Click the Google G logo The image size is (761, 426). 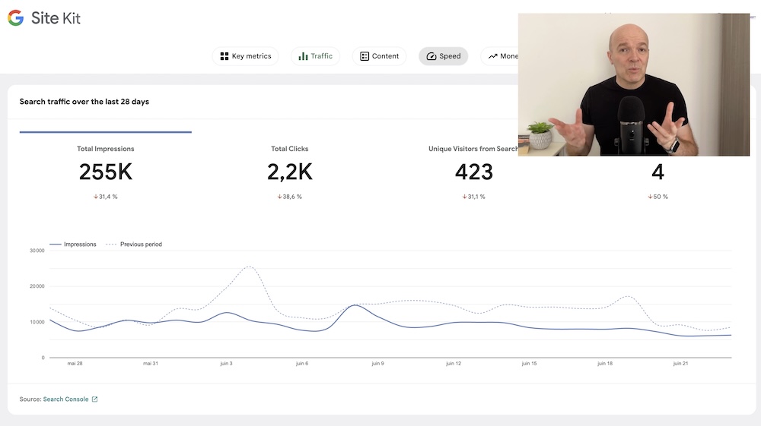coord(15,18)
